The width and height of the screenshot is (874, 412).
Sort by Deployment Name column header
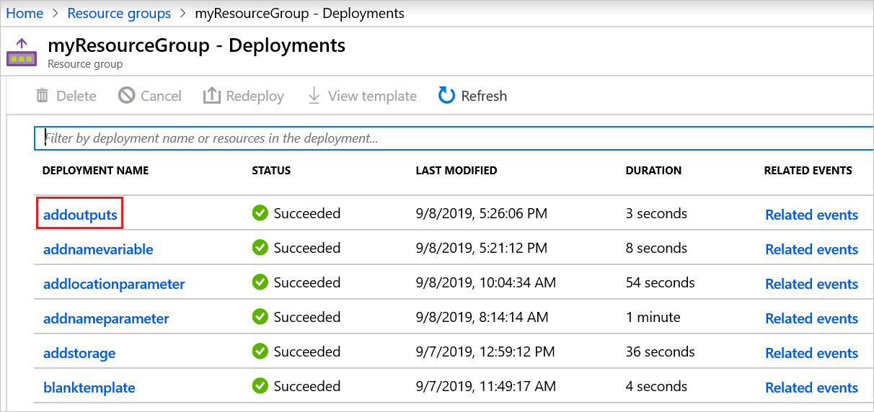pyautogui.click(x=95, y=171)
